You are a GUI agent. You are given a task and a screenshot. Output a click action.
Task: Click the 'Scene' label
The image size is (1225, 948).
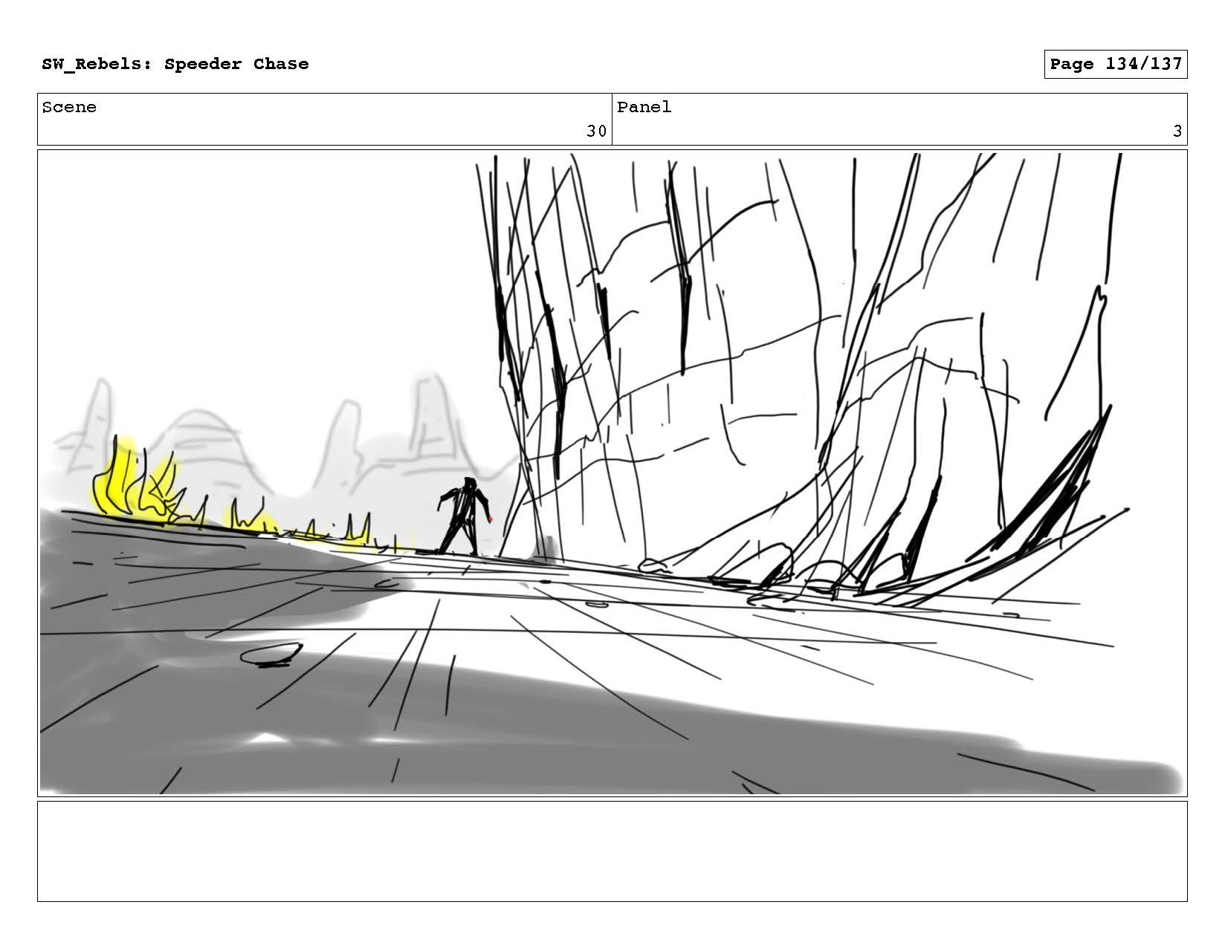pos(69,108)
